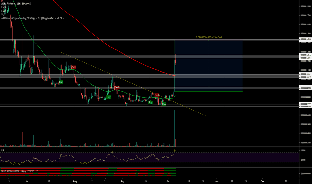Viewport: 312px width, 184px height.
Task: Click the Aug date on the time axis
Action: pyautogui.click(x=75, y=181)
